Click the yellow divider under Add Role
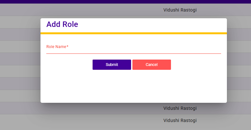Screen dimensions: 251x130 133,33
